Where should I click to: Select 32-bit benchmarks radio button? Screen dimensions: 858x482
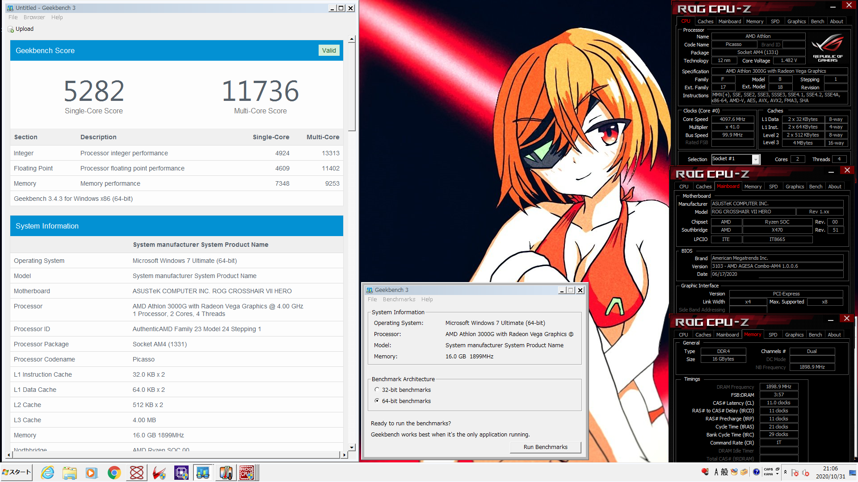377,390
